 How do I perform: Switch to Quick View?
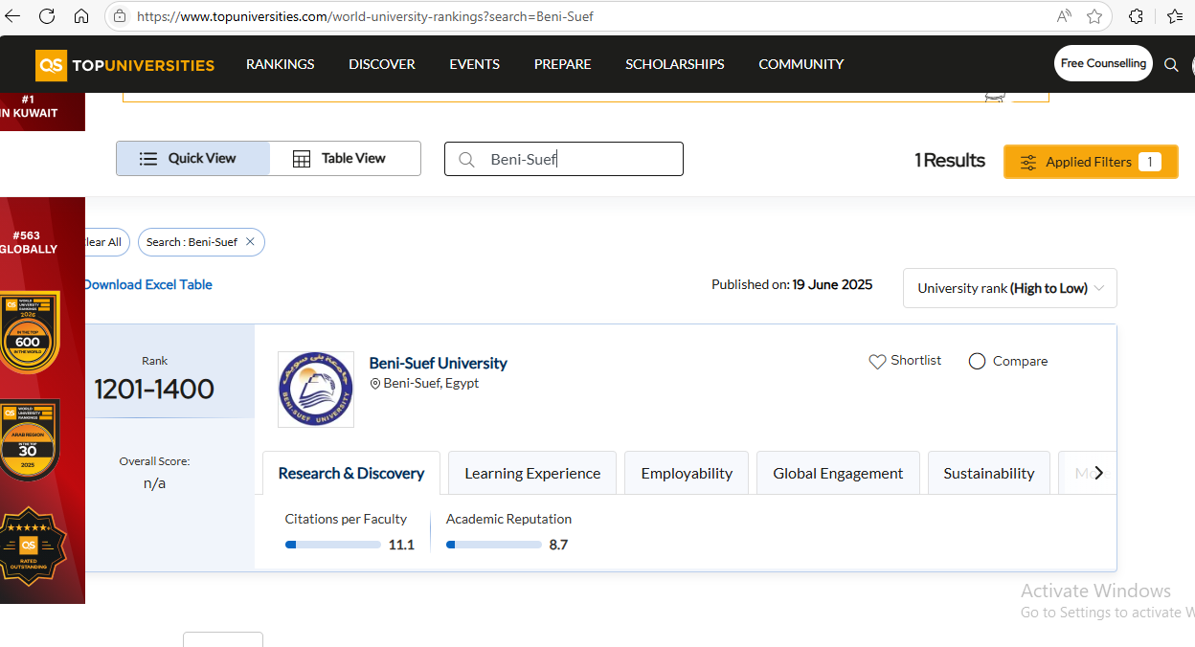pos(193,159)
